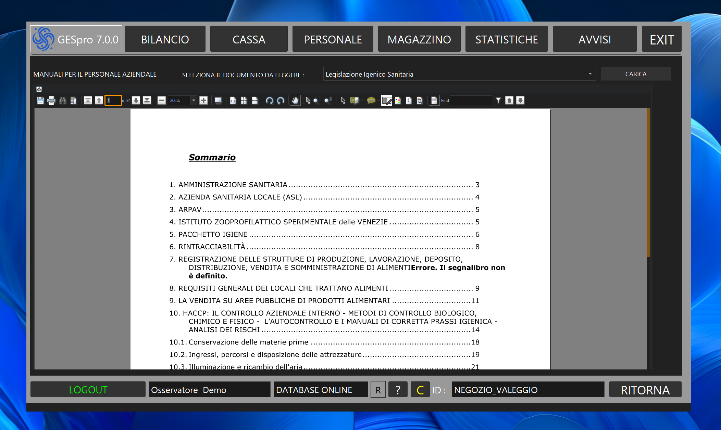Open the MAGAZZINO section
Image resolution: width=721 pixels, height=430 pixels.
click(x=419, y=39)
